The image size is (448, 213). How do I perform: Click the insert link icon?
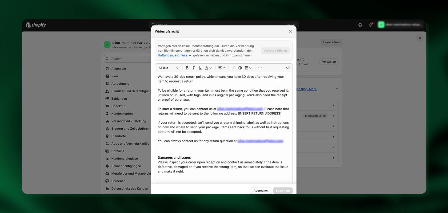tap(233, 68)
